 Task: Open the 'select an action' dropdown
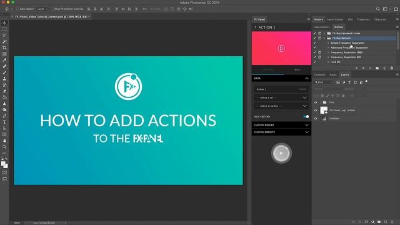click(x=281, y=106)
